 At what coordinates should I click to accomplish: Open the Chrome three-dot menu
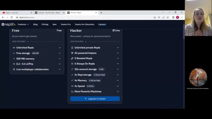tap(182, 18)
